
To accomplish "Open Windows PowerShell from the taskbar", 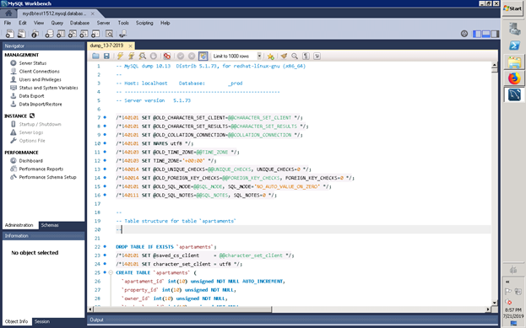I will click(514, 46).
